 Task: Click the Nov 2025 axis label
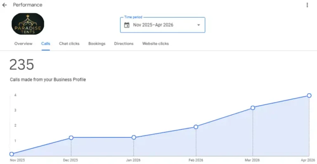coord(17,160)
